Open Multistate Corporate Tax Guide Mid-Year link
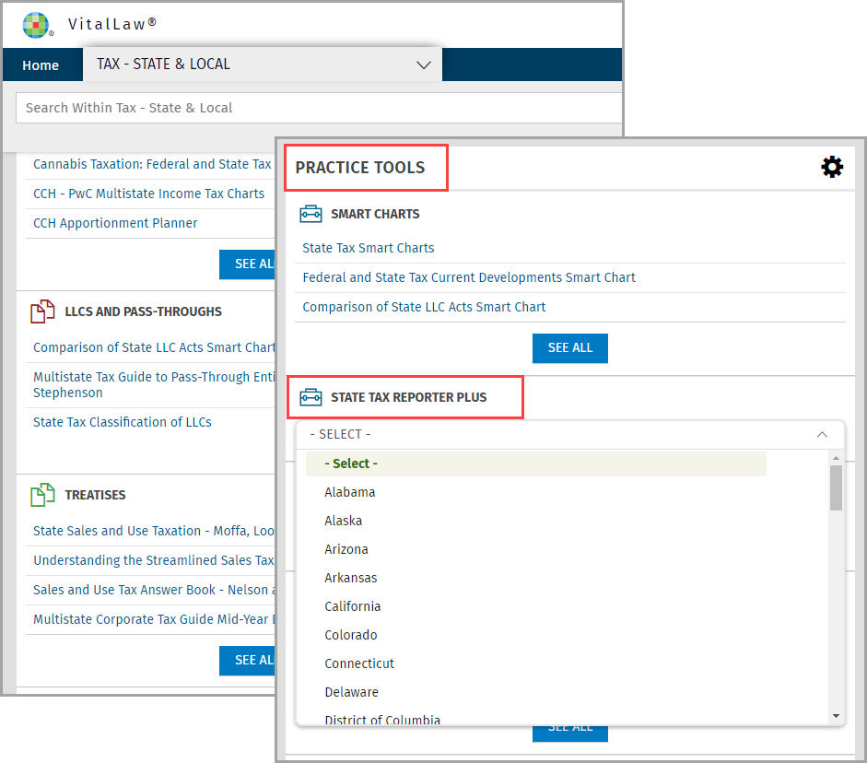 click(x=154, y=619)
